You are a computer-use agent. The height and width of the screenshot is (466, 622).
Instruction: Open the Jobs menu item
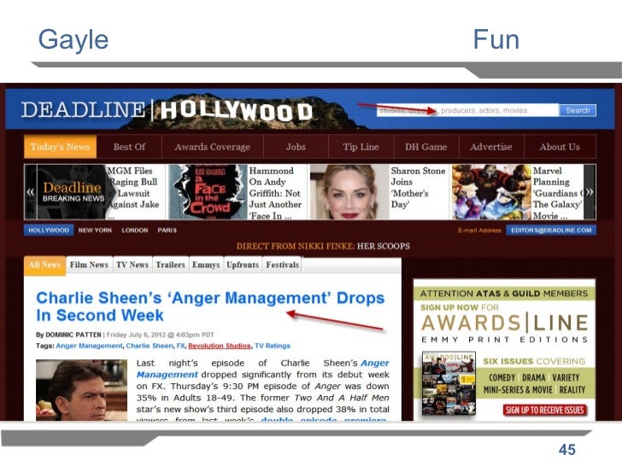tap(296, 147)
